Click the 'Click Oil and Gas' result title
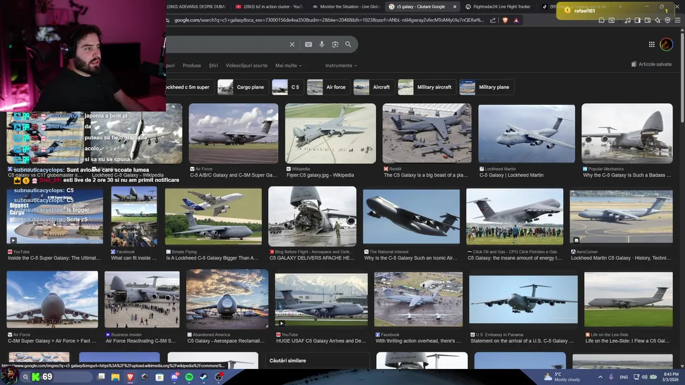This screenshot has width=685, height=385. tap(515, 258)
